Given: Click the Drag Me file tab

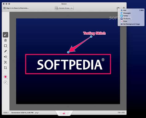Looking at the screenshot, I should [64, 113].
